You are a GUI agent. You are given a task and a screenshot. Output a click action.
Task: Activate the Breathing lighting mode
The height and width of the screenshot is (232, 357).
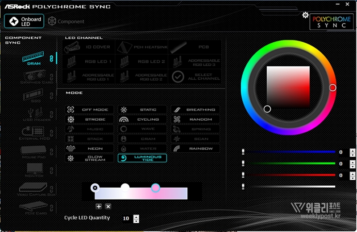tap(195, 110)
